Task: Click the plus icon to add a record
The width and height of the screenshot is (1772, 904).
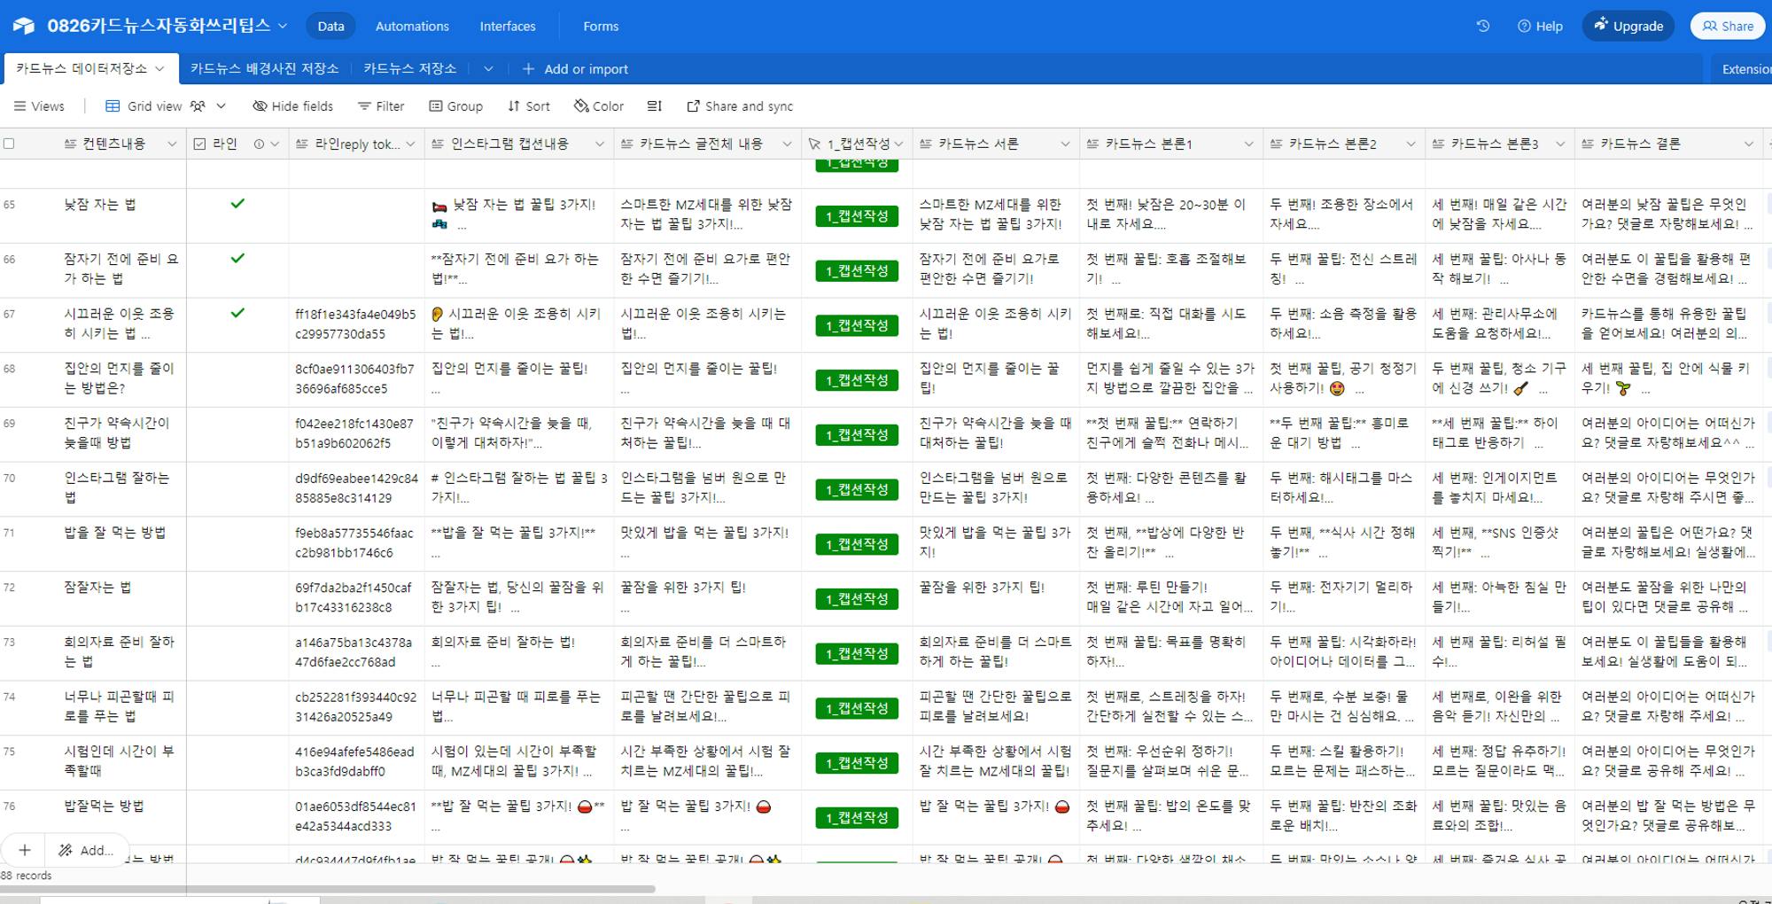Action: click(25, 850)
